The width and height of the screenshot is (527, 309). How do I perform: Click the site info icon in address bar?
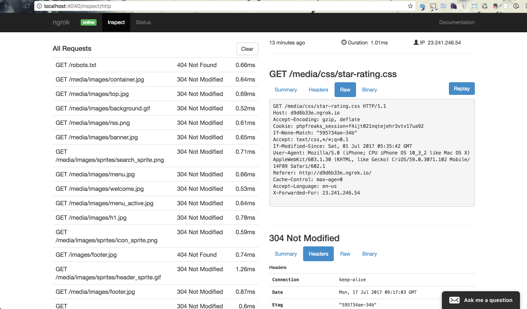pyautogui.click(x=39, y=6)
